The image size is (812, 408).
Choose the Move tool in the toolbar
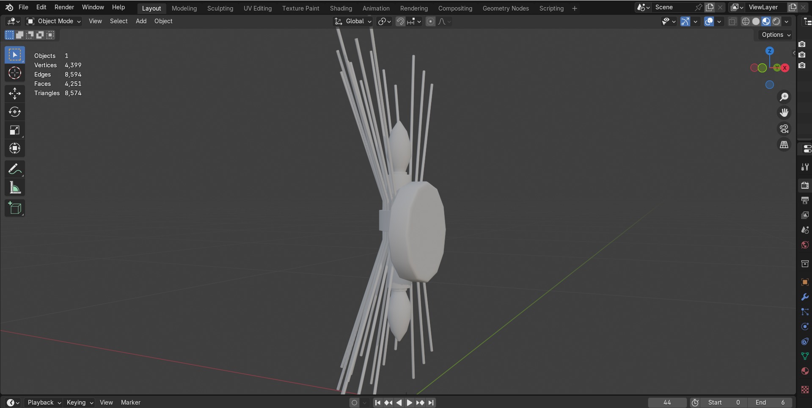tap(15, 94)
